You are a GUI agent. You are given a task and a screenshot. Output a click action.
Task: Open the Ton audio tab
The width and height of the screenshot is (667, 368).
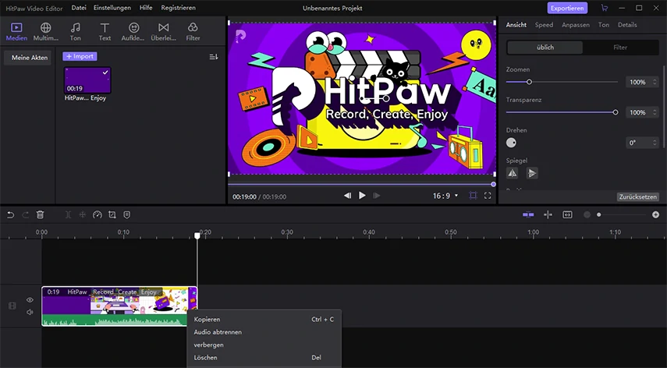(x=76, y=32)
